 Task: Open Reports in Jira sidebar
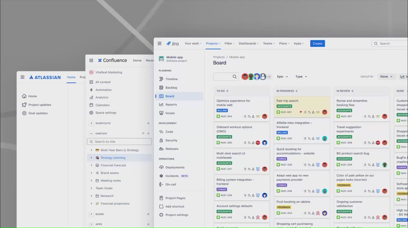[x=171, y=105]
